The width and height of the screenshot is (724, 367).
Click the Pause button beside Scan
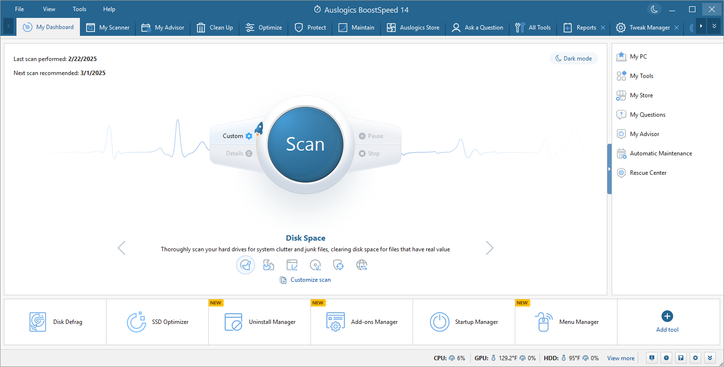pos(371,136)
